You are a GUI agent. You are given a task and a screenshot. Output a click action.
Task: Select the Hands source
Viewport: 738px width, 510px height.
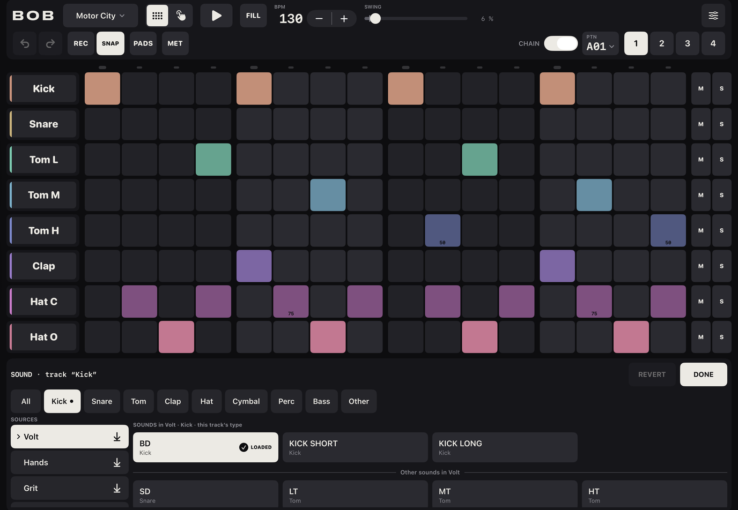[x=70, y=462]
